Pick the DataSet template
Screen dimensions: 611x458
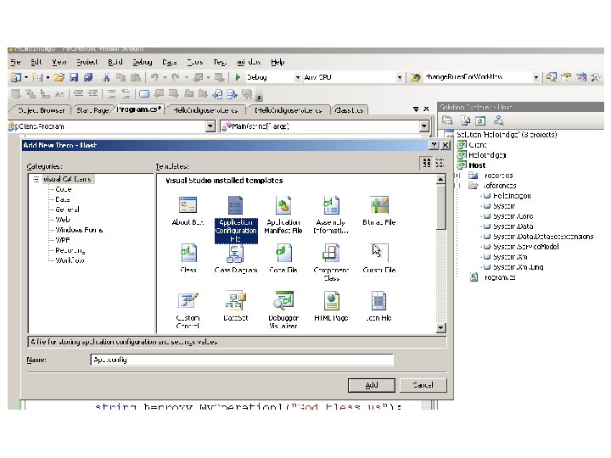[x=236, y=306]
